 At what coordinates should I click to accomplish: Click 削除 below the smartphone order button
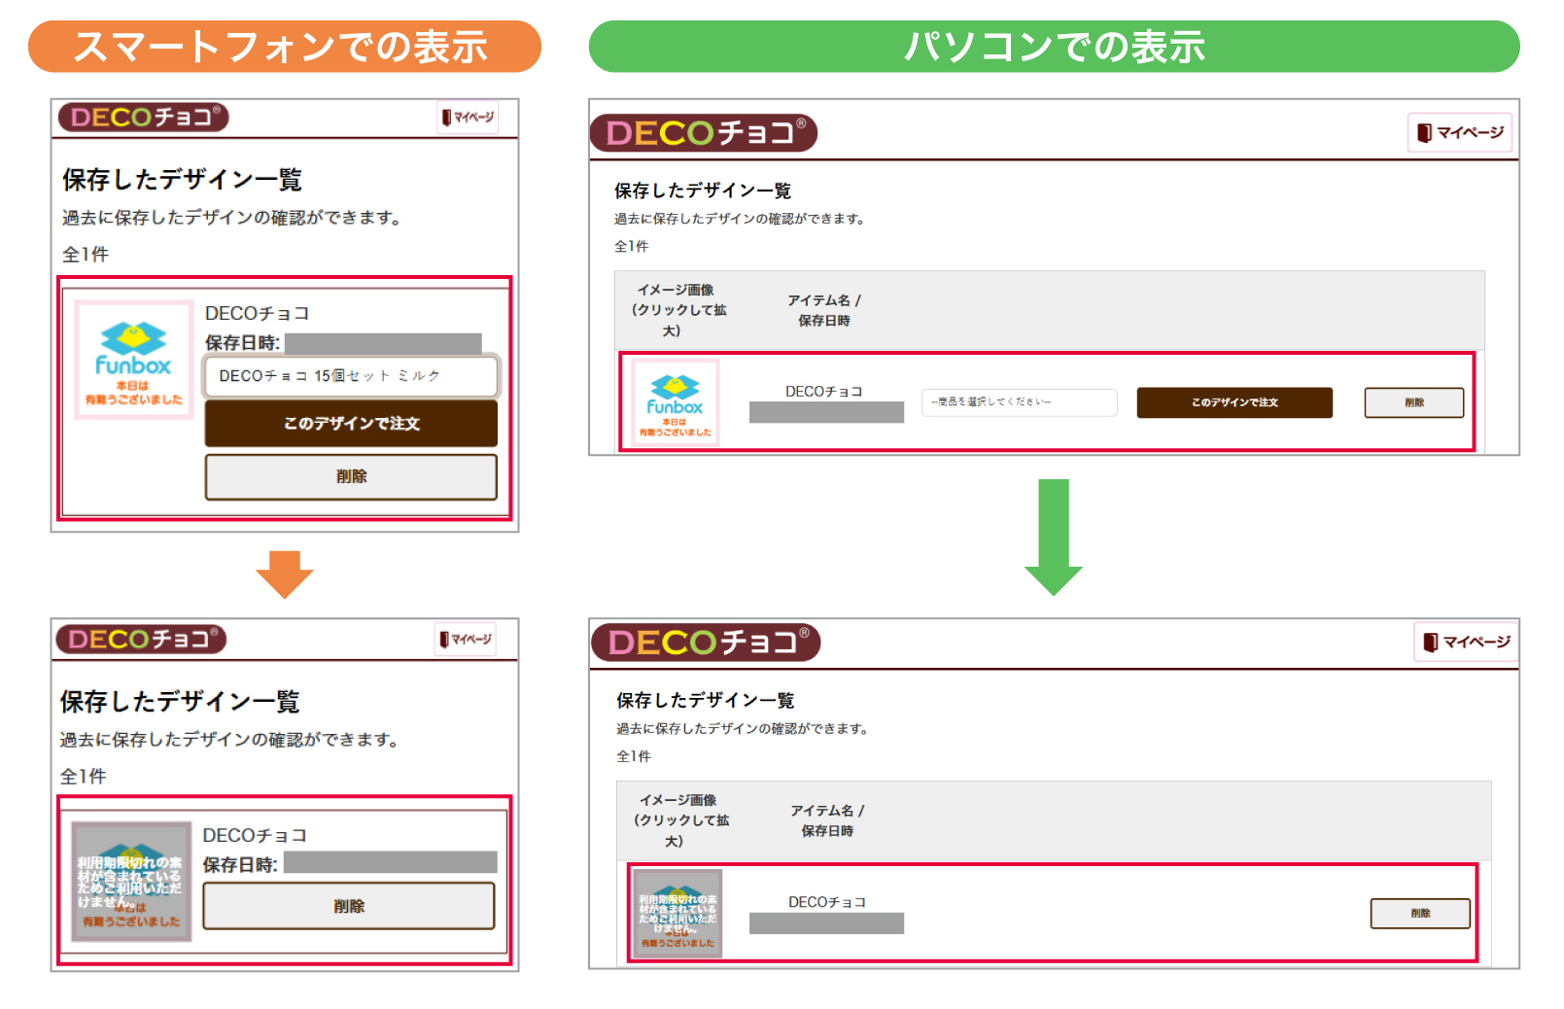[x=351, y=477]
